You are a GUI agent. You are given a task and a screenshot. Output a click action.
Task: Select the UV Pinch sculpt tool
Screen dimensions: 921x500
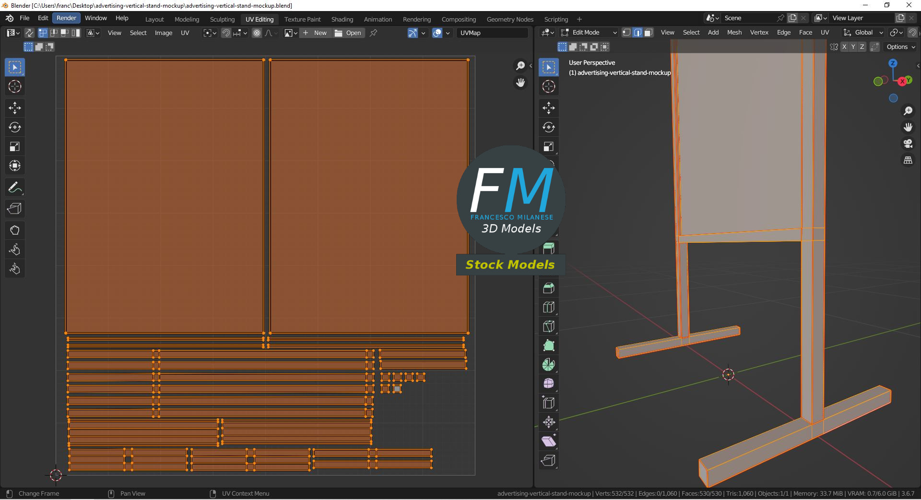pyautogui.click(x=15, y=269)
